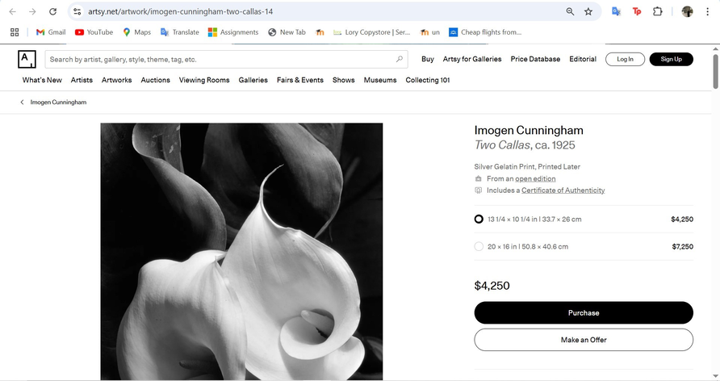The image size is (720, 381).
Task: Open the Artworks navigation menu
Action: point(117,80)
